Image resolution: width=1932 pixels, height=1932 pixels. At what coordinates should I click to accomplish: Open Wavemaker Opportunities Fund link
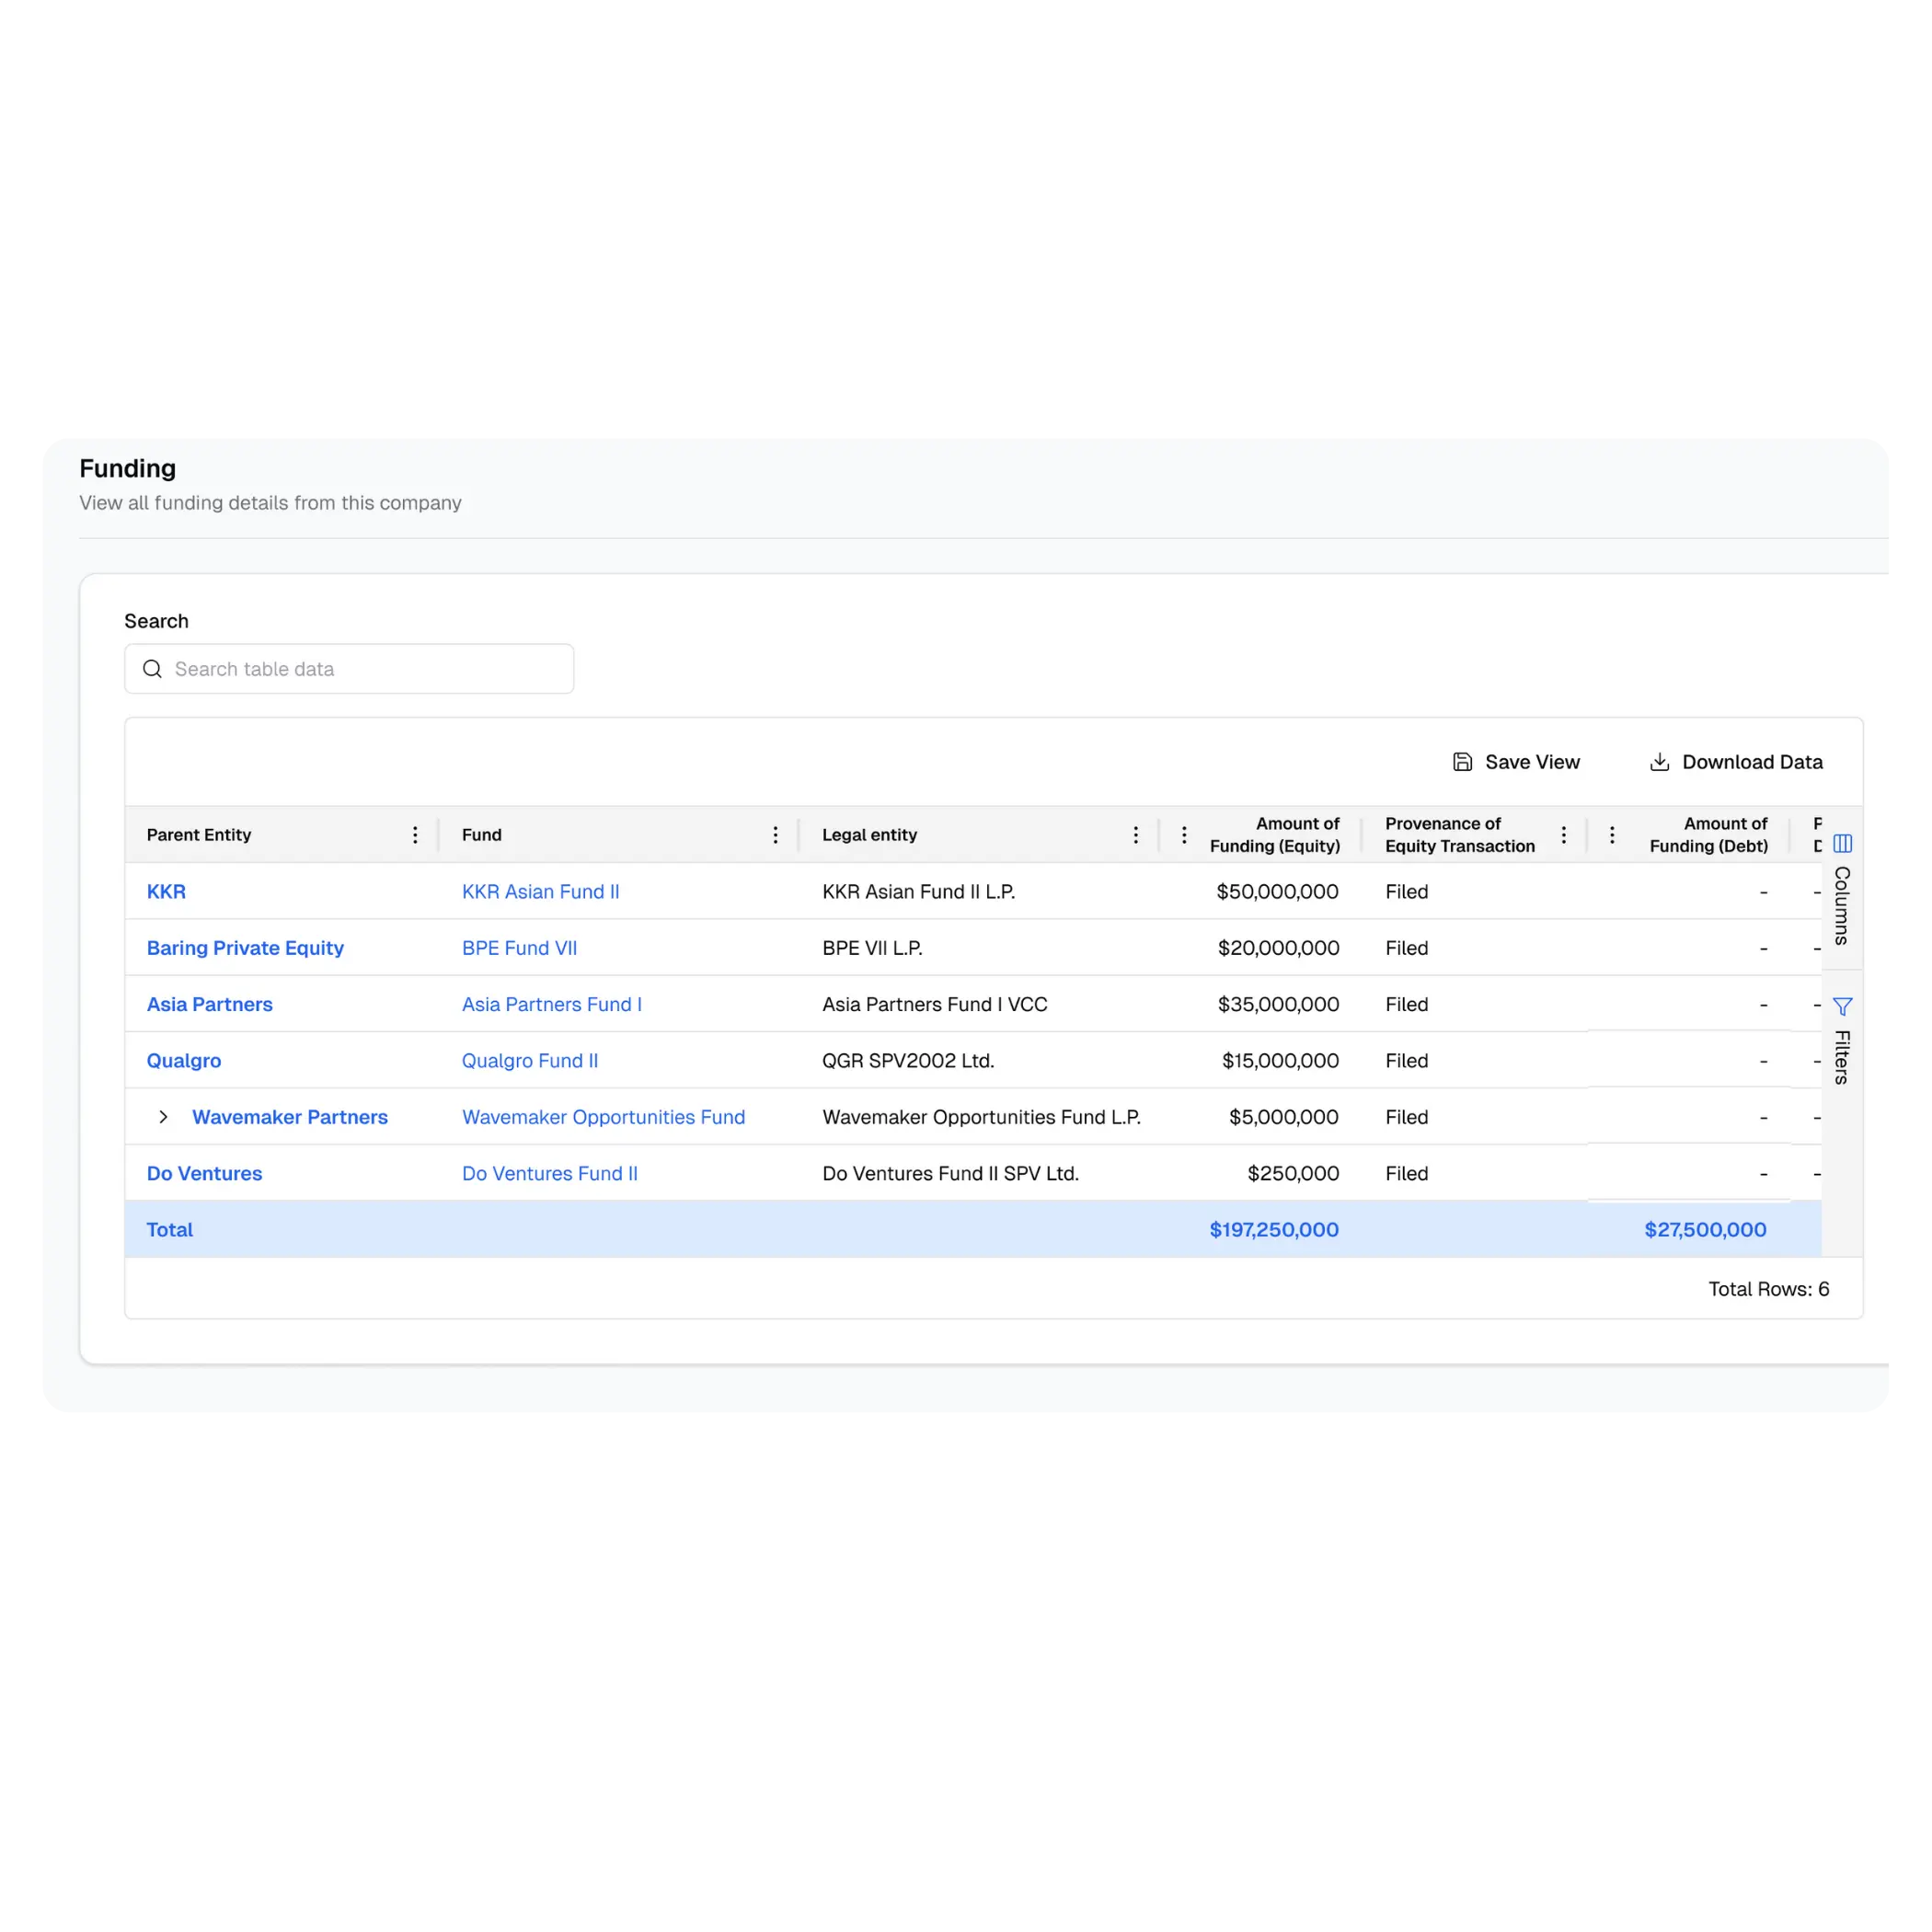coord(603,1117)
